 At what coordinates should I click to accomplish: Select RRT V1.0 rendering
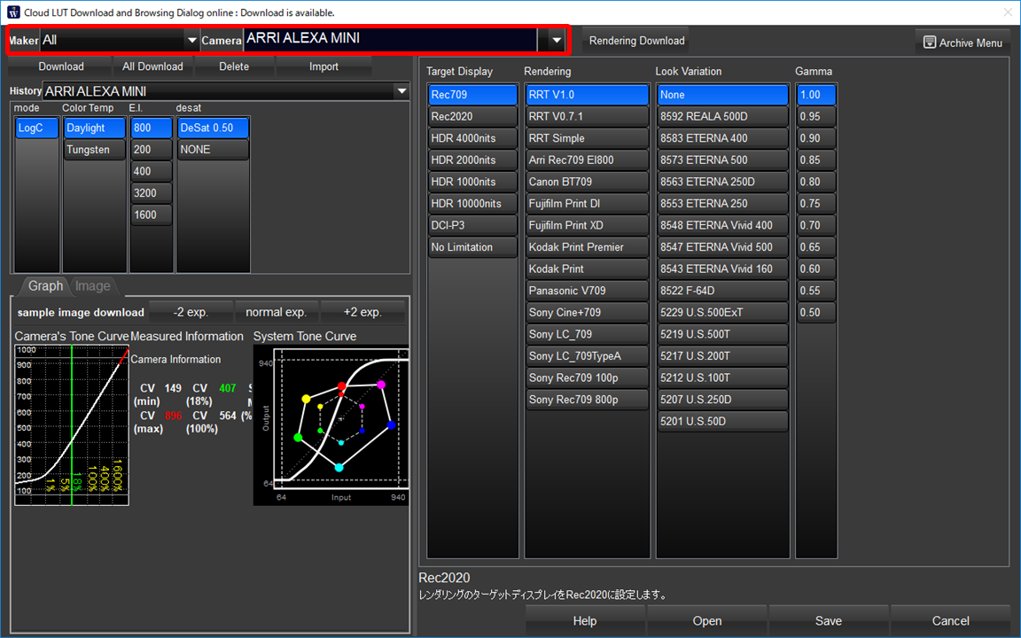coord(588,95)
